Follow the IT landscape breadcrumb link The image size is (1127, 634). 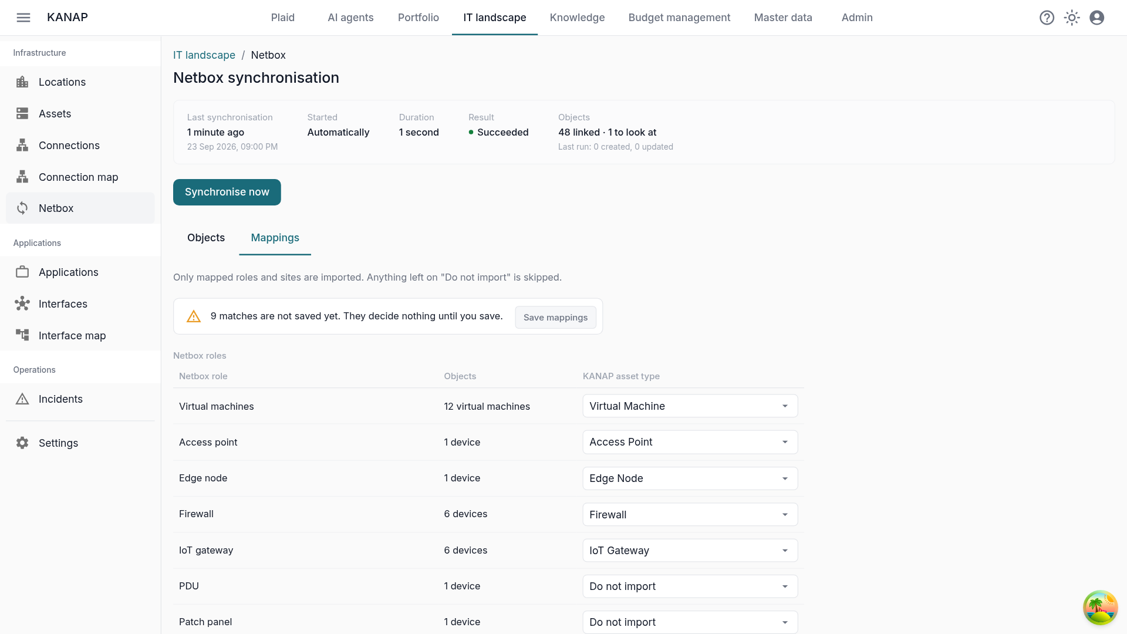click(x=204, y=55)
